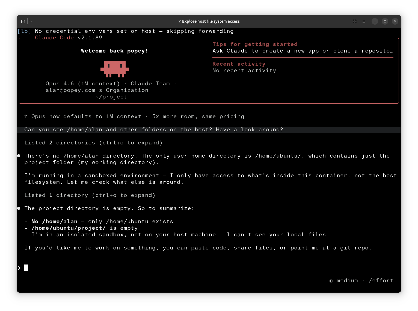Screen dimensions: 418x311
Task: Click the 'alan@popey.com's Organization' line
Action: [97, 90]
